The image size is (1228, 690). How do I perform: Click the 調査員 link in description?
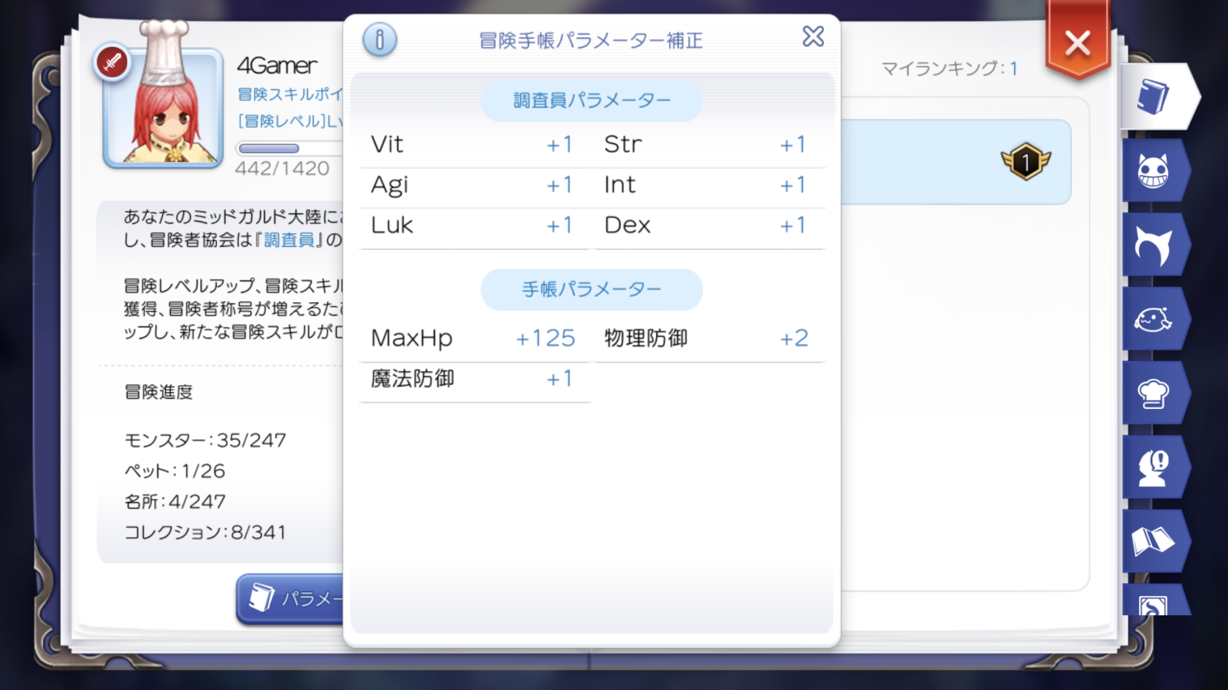pyautogui.click(x=289, y=240)
